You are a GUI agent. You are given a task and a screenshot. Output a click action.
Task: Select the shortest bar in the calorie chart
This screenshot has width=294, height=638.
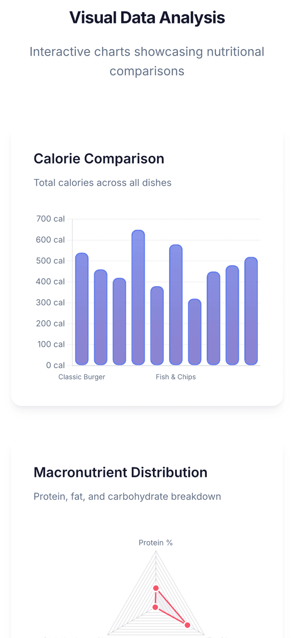pos(195,332)
